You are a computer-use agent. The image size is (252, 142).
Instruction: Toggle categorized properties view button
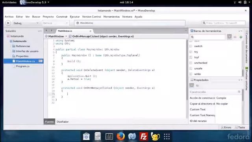pyautogui.click(x=192, y=86)
